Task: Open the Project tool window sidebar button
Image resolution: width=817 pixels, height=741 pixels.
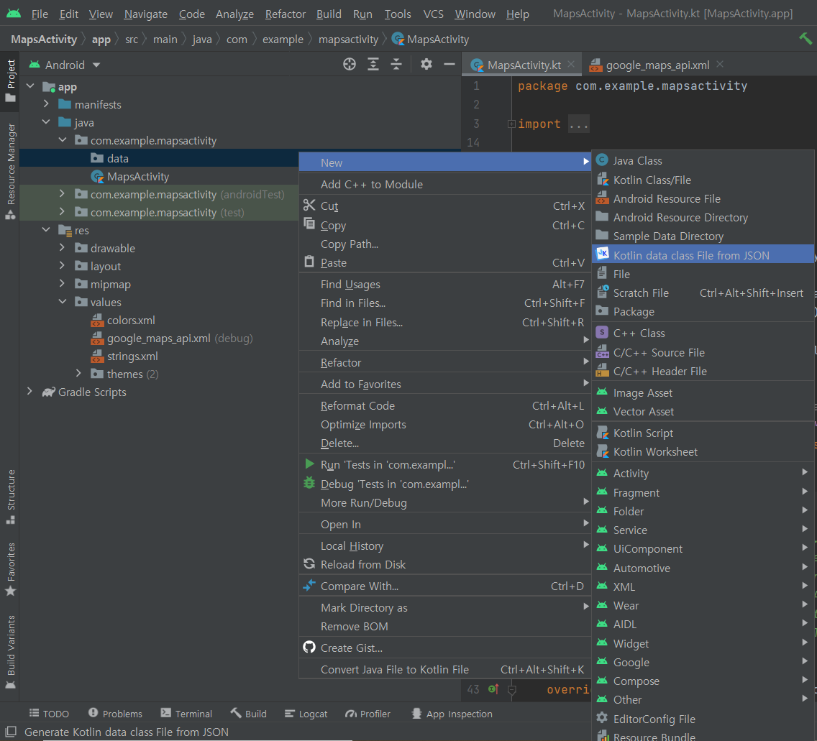Action: (10, 80)
